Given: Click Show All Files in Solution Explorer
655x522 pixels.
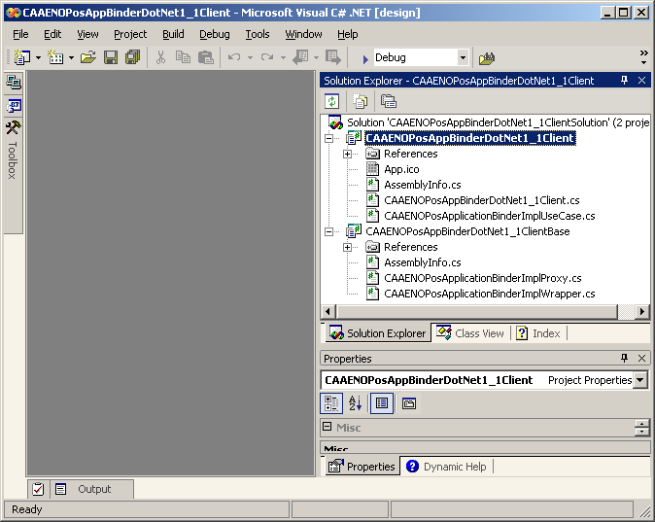Looking at the screenshot, I should [360, 101].
